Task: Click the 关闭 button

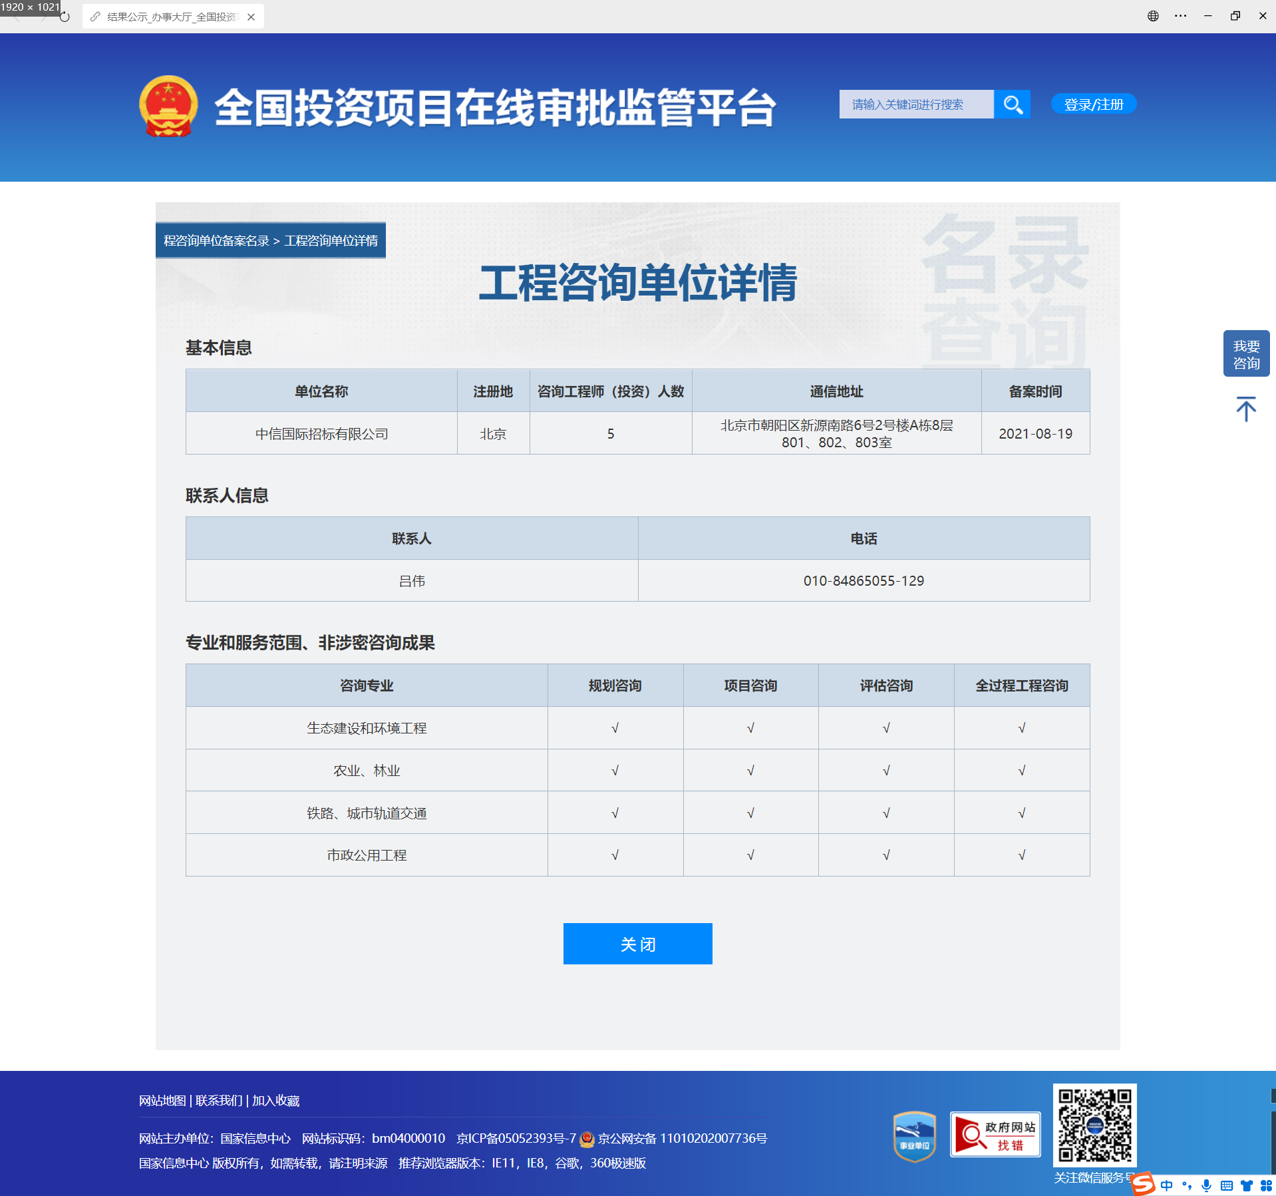Action: (637, 944)
